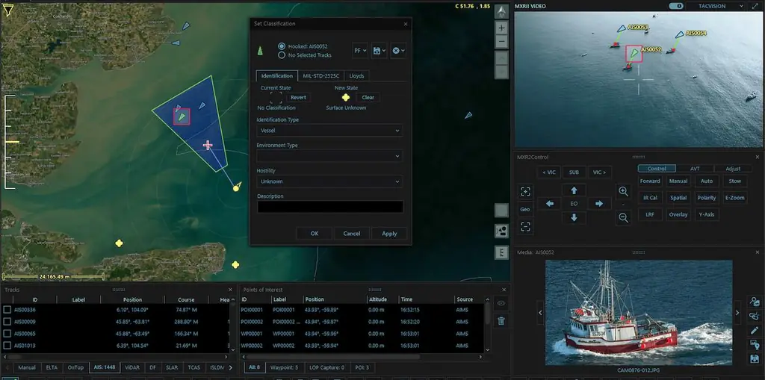Click the yellow aircraft icon on the map
Screen dimensions: 765x380
click(x=237, y=187)
